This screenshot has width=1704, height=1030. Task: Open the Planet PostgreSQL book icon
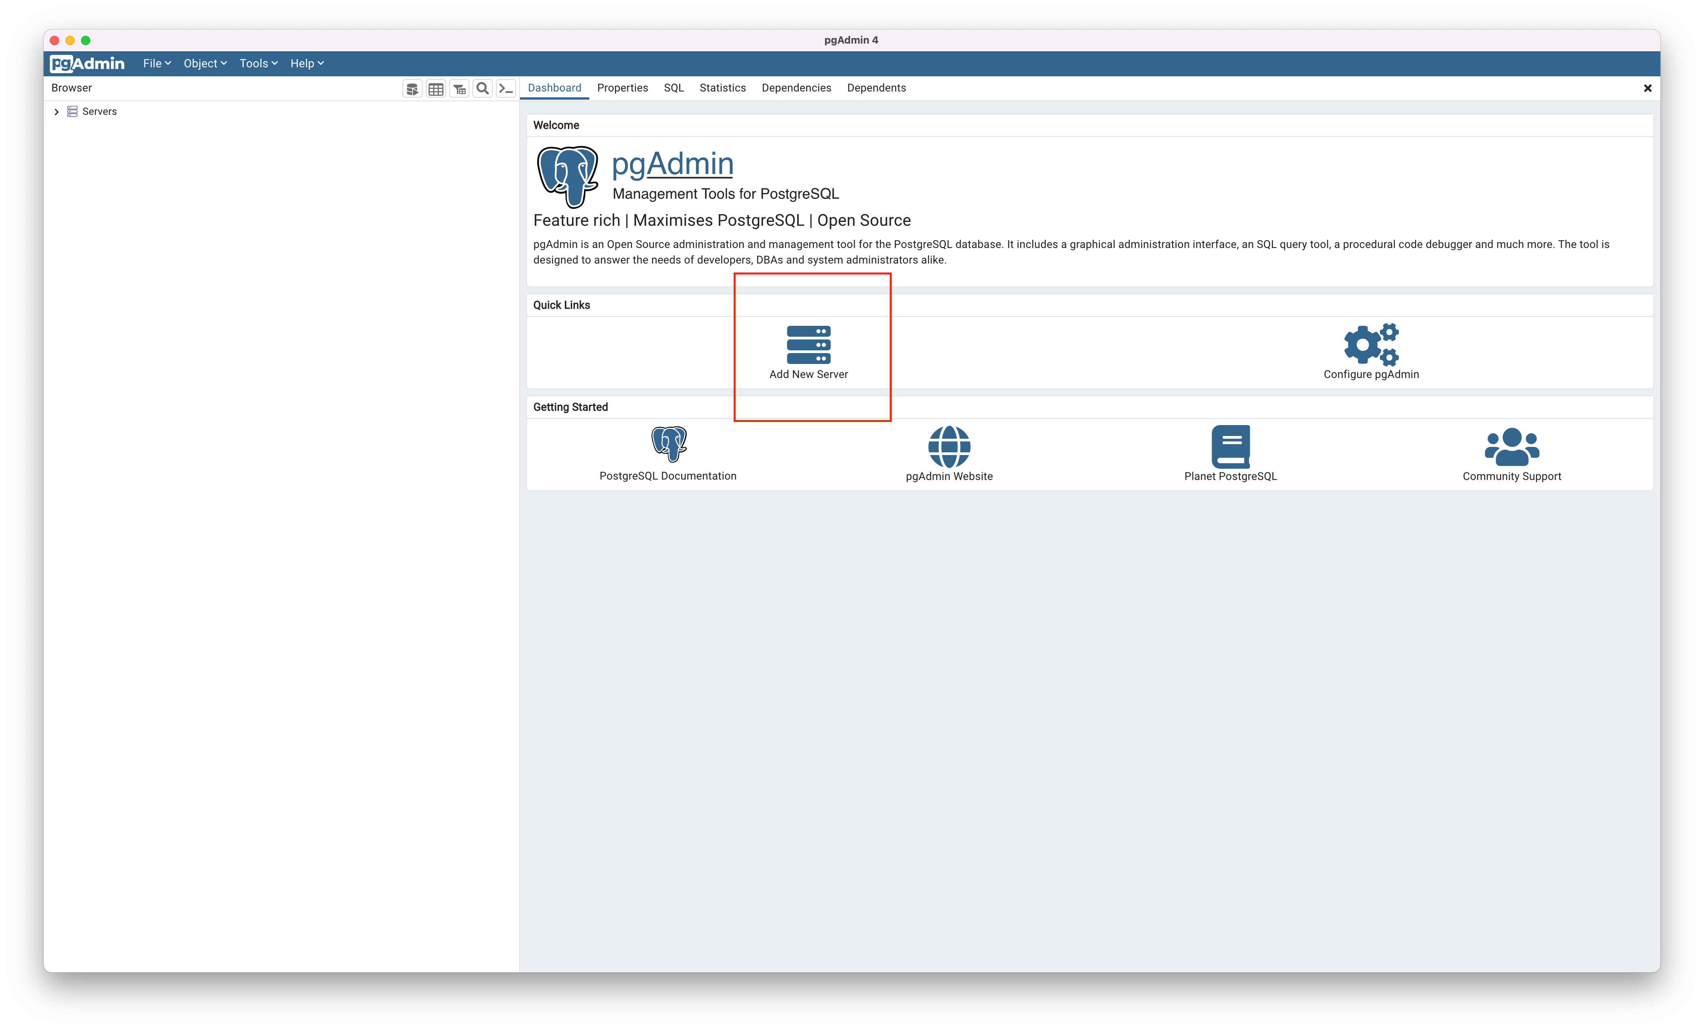(x=1230, y=446)
